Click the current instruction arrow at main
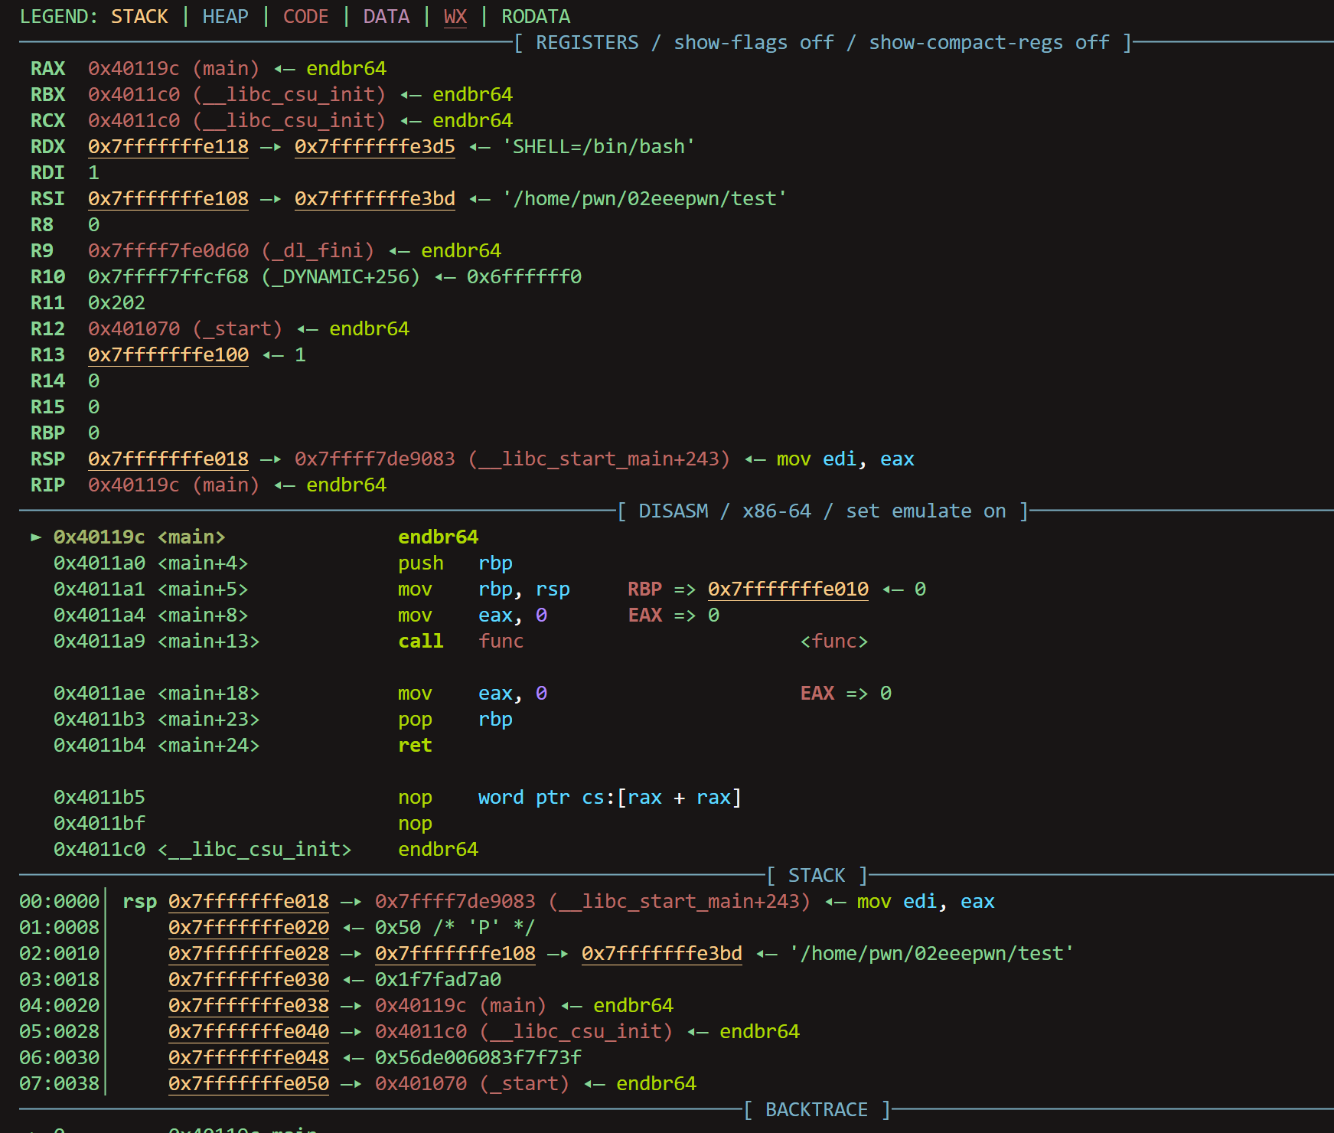Screen dimensions: 1334x1133 click(x=36, y=537)
